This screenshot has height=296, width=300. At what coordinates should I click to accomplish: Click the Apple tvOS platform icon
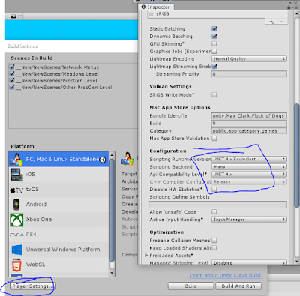pyautogui.click(x=16, y=190)
